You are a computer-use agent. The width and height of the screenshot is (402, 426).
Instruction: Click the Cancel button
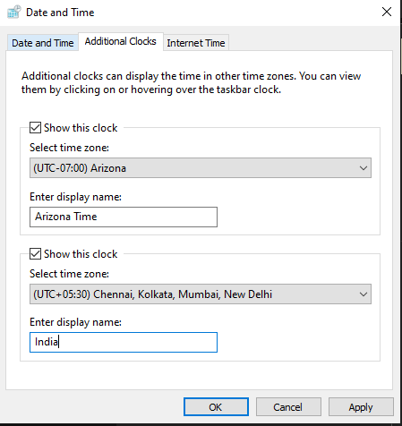point(288,407)
